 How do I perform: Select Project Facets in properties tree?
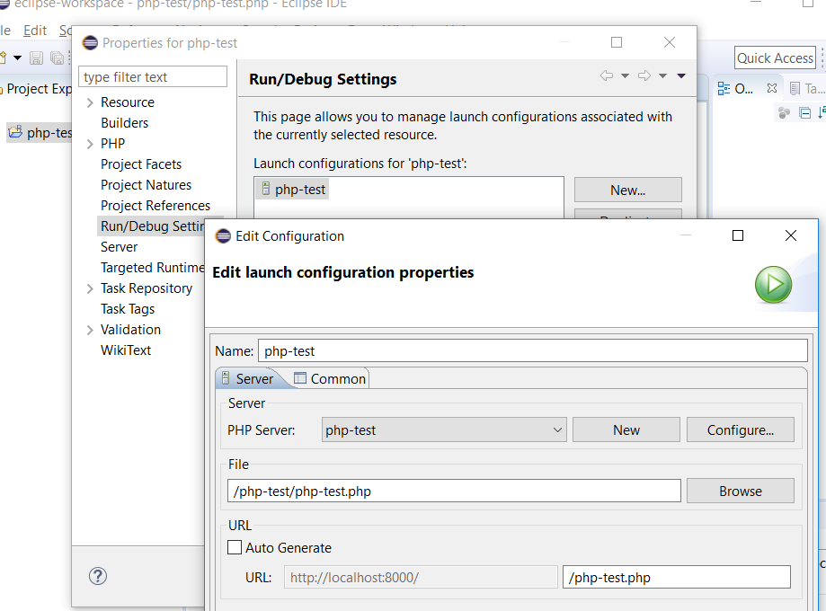tap(140, 164)
